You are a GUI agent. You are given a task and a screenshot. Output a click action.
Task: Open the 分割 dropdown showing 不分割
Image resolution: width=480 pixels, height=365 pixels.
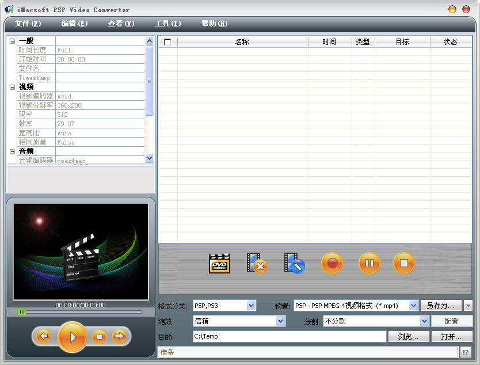(x=424, y=321)
